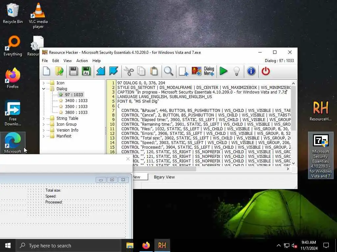
Task: Open the Firefox desktop shortcut
Action: pyautogui.click(x=13, y=78)
